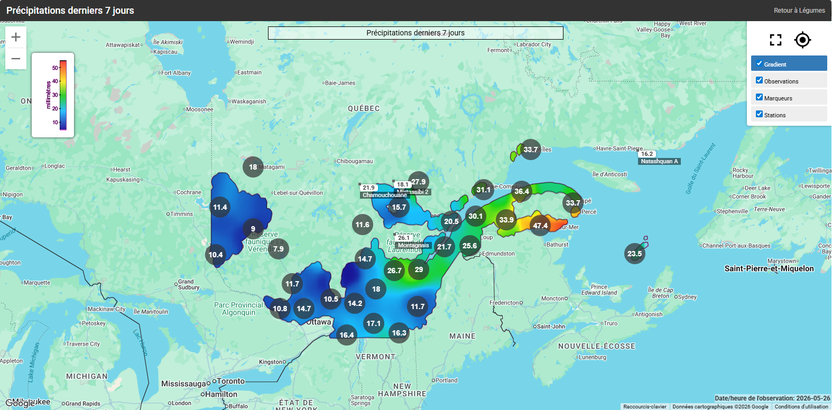Uncheck the Gradient layer checkbox

[760, 63]
